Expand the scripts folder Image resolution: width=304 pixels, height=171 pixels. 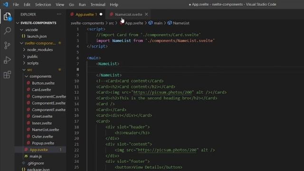pos(33,63)
